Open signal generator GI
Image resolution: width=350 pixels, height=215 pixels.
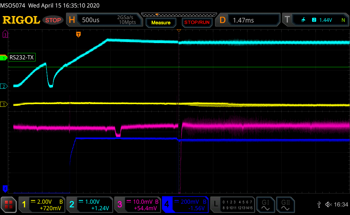[x=265, y=204]
